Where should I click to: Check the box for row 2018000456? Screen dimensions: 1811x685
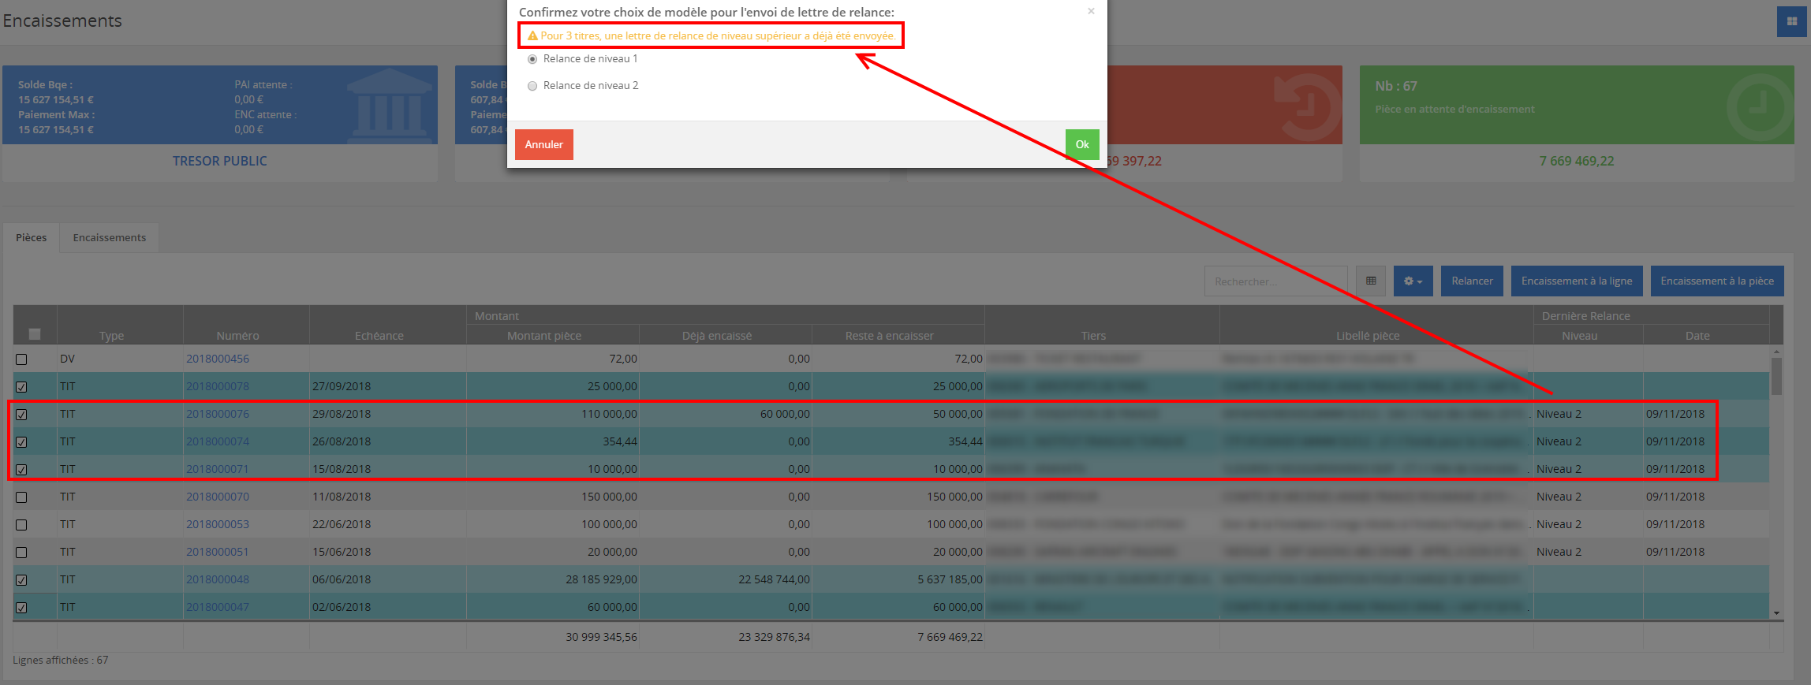(21, 359)
